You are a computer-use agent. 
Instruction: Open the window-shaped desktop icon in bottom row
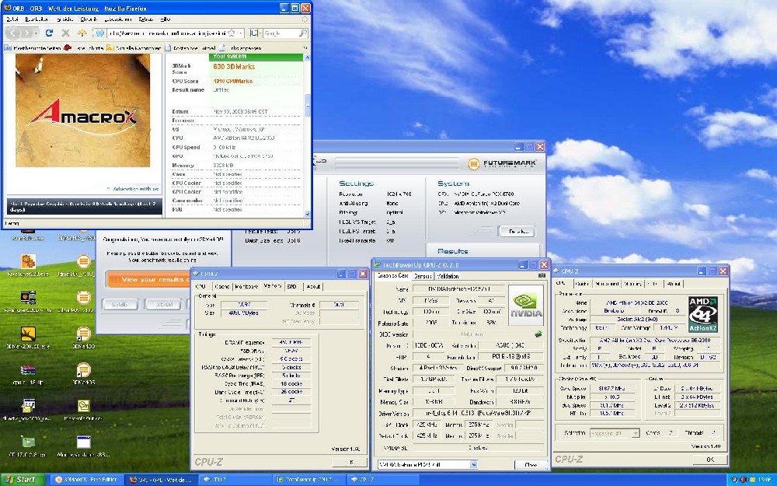pyautogui.click(x=84, y=442)
